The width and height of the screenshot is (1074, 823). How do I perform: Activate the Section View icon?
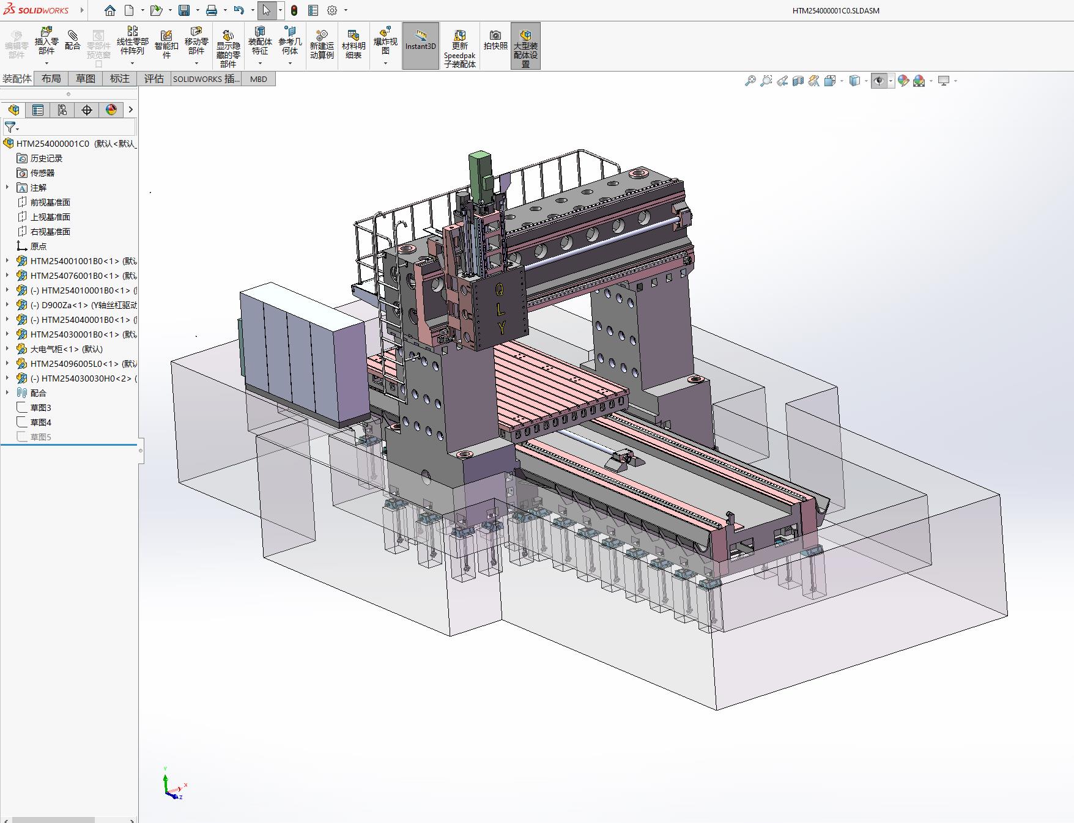pyautogui.click(x=798, y=81)
